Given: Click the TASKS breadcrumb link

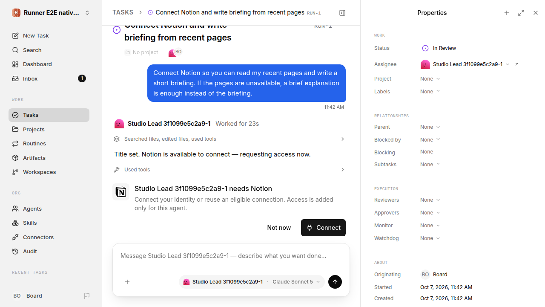Looking at the screenshot, I should [123, 13].
